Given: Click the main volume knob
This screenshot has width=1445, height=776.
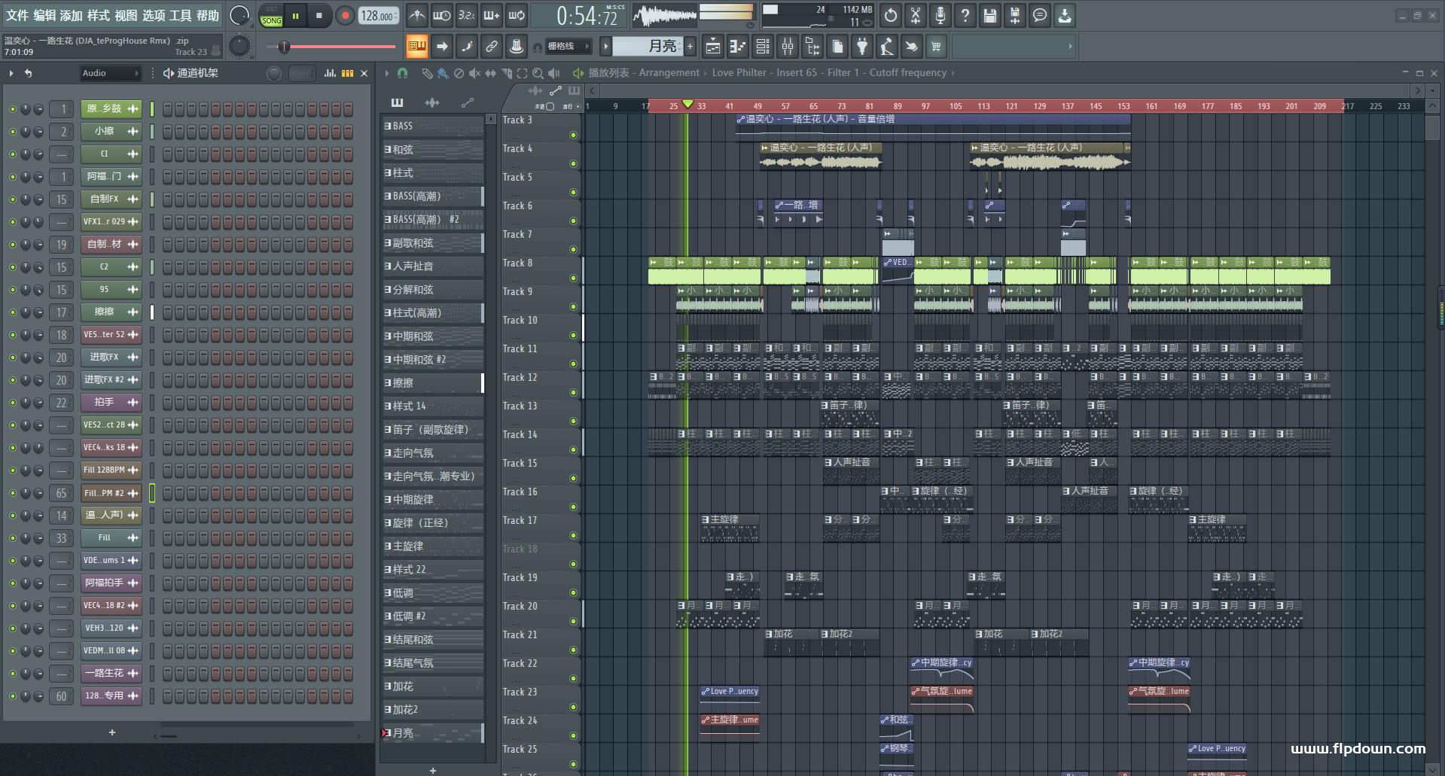Looking at the screenshot, I should 239,15.
